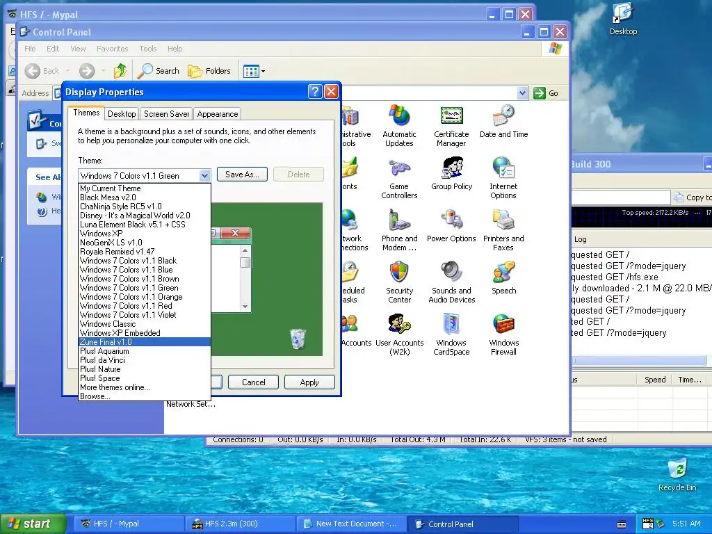712x534 pixels.
Task: Choose More themes online... entry
Action: [x=145, y=387]
